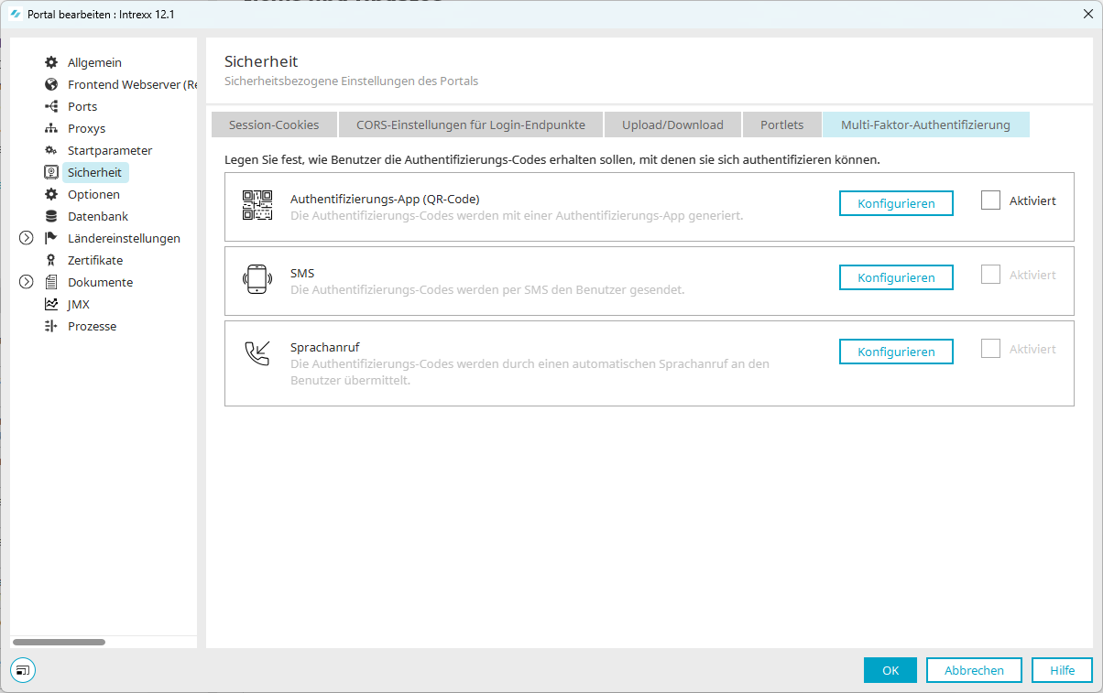The height and width of the screenshot is (693, 1103).
Task: Toggle the Sprachanruf Aktiviert checkbox
Action: pyautogui.click(x=990, y=349)
